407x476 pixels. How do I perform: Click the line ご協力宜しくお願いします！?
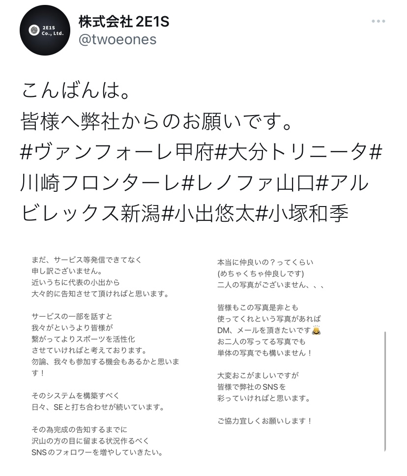(x=265, y=421)
